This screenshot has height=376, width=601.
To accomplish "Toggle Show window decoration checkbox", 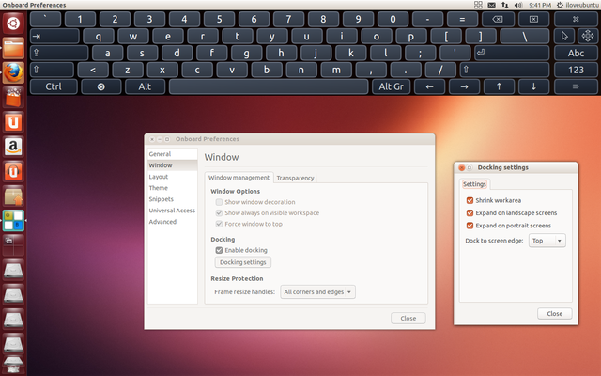I will click(219, 202).
